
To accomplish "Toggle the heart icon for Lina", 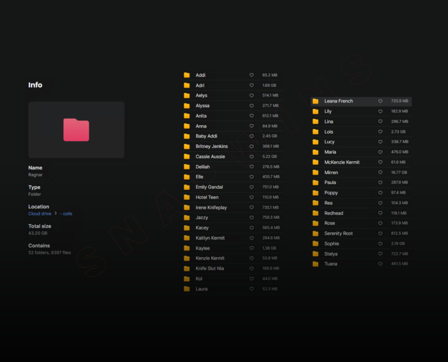I will [380, 122].
